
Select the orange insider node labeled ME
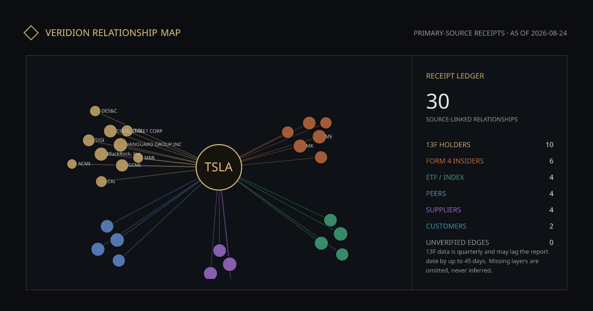pyautogui.click(x=319, y=137)
